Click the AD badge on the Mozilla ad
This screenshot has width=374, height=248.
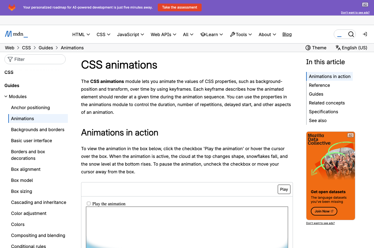pyautogui.click(x=351, y=135)
